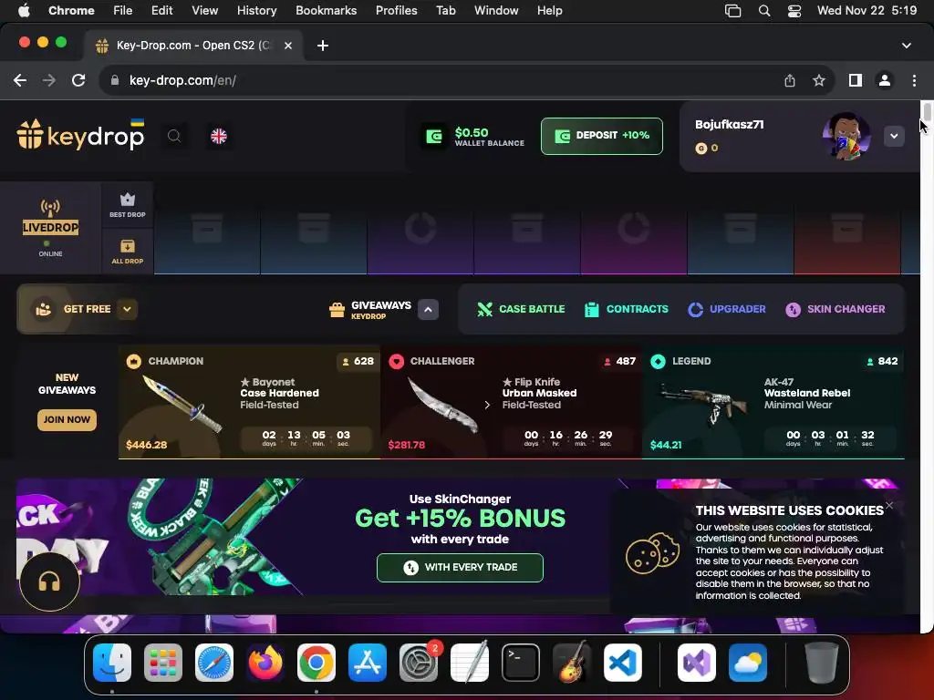Share this page via the share icon
Screen dimensions: 934x700
click(790, 80)
